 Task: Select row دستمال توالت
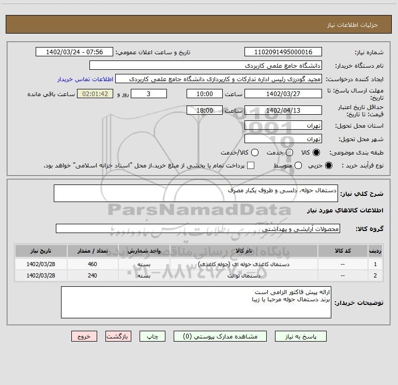click(199, 275)
